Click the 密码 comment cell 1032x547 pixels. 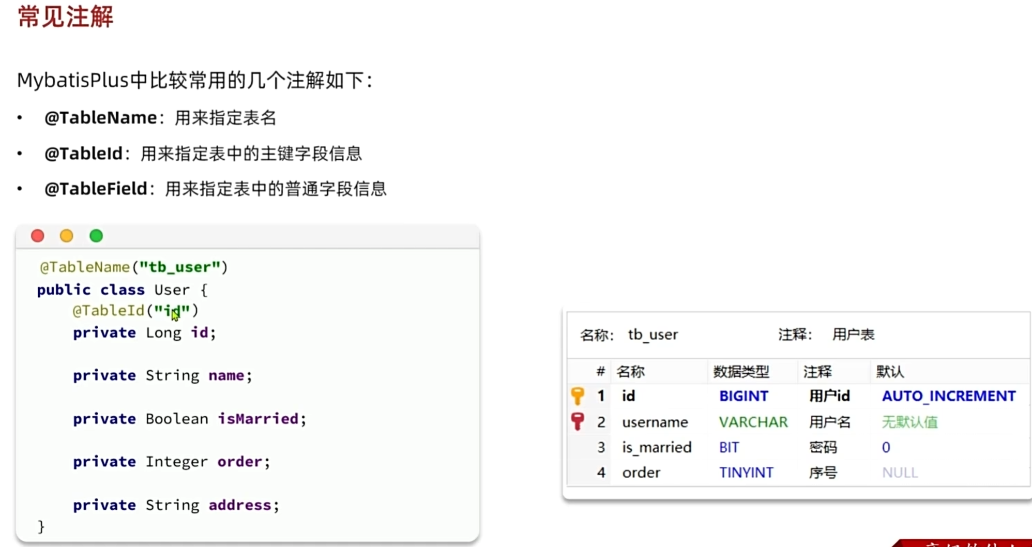click(823, 447)
